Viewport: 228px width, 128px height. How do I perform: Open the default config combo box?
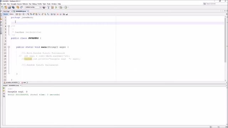tap(33, 7)
